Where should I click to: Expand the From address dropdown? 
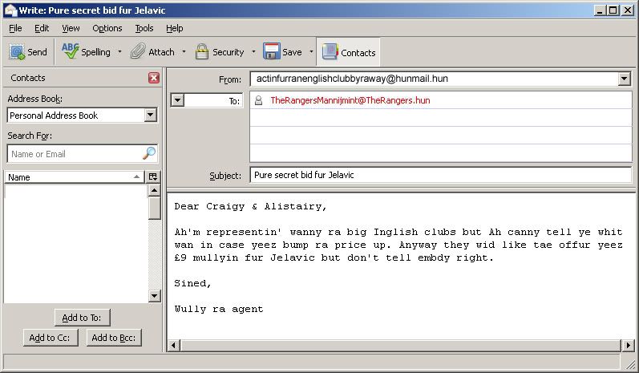625,79
